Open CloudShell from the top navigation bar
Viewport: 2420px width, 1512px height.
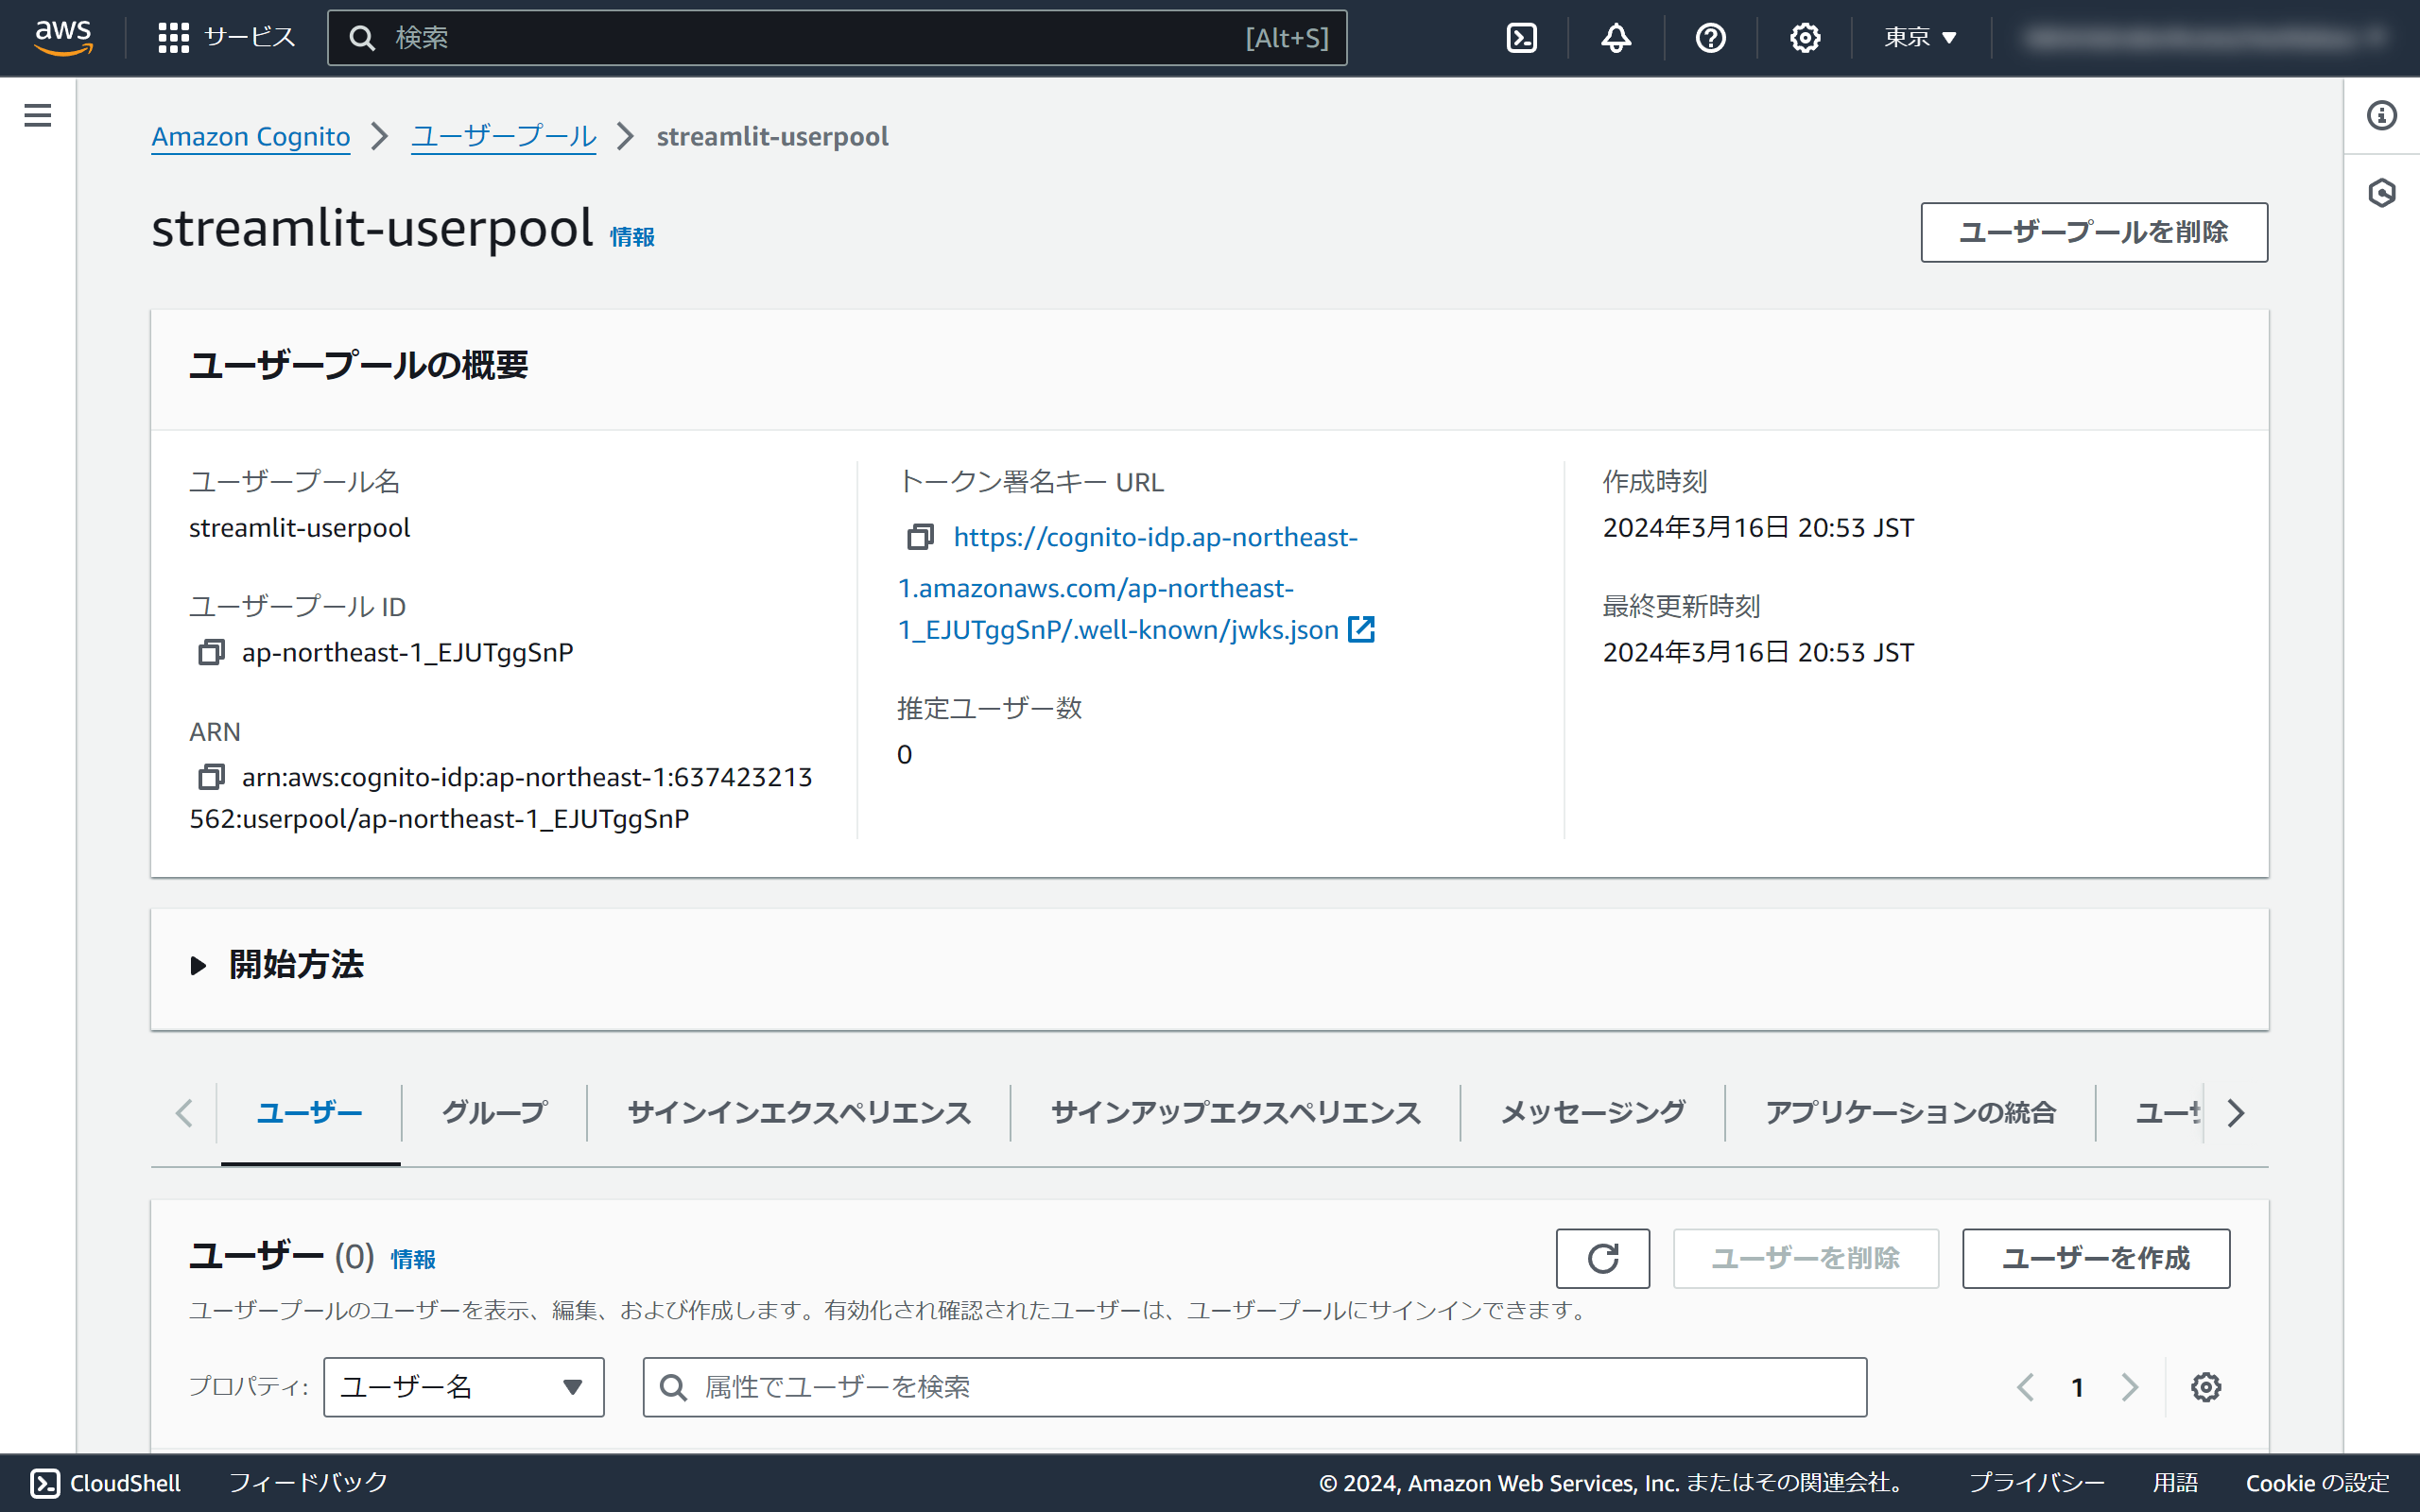pyautogui.click(x=1521, y=38)
